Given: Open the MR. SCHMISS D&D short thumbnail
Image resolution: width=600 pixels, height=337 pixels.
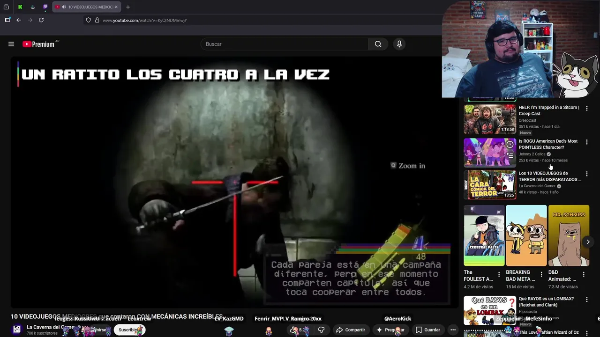Looking at the screenshot, I should (569, 235).
